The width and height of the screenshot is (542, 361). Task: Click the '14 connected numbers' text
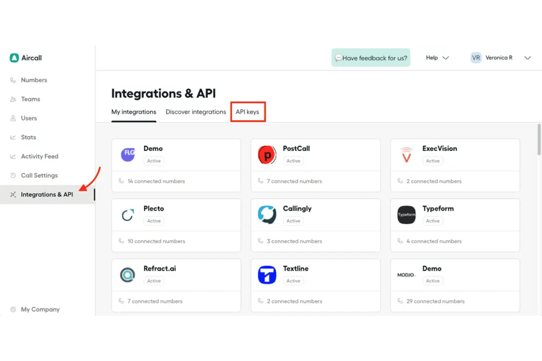click(x=156, y=181)
